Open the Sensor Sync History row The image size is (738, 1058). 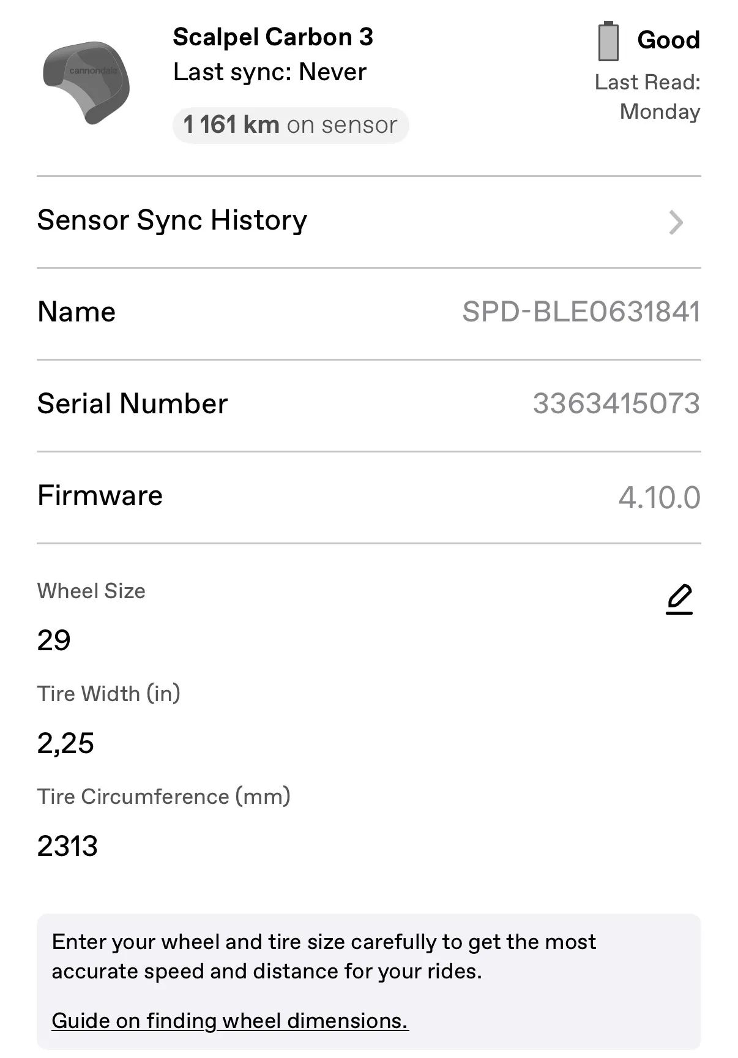(x=172, y=220)
